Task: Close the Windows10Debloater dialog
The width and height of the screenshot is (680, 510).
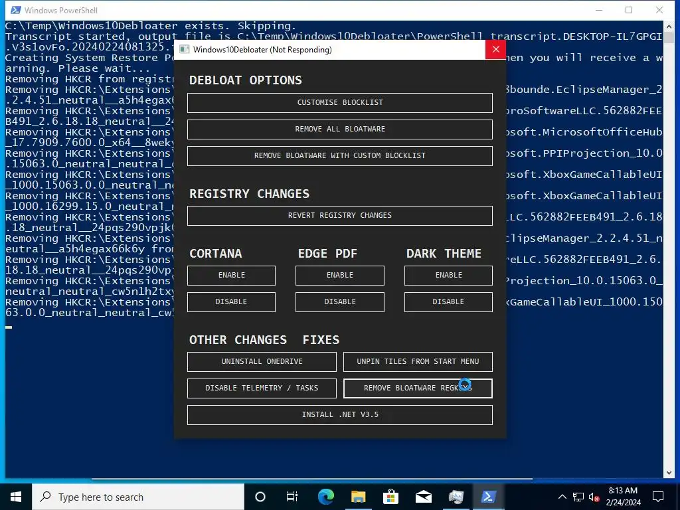Action: 495,49
